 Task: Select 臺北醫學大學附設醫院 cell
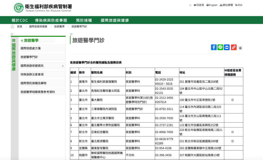pos(108,125)
